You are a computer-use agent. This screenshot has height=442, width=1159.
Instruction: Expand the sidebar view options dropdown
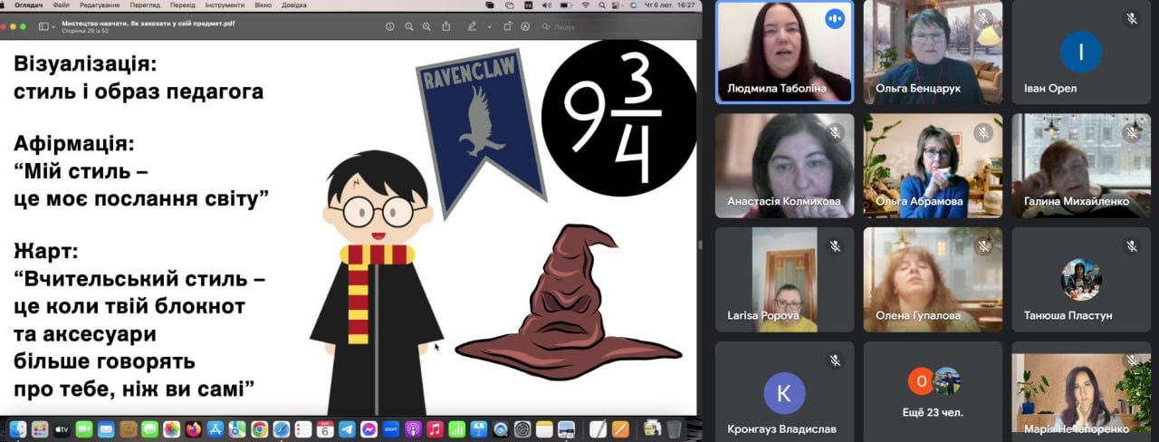coord(47,26)
